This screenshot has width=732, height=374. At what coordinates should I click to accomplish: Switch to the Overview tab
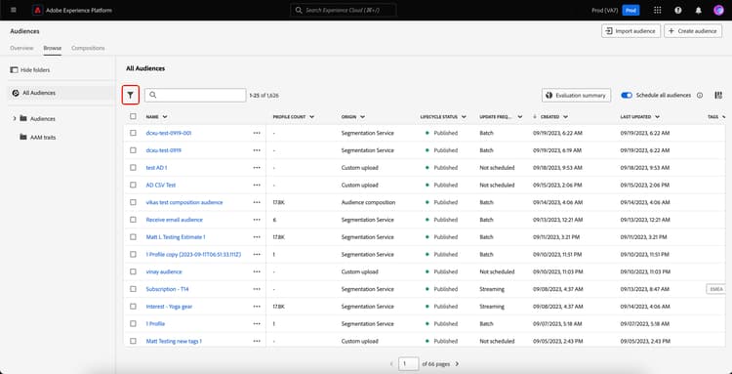point(21,48)
